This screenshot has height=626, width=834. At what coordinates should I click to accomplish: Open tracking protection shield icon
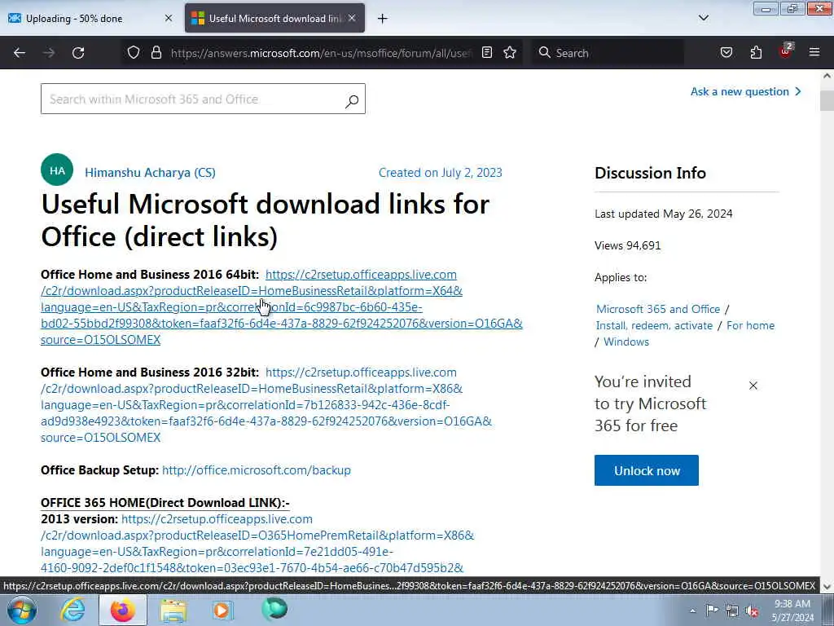[x=134, y=52]
